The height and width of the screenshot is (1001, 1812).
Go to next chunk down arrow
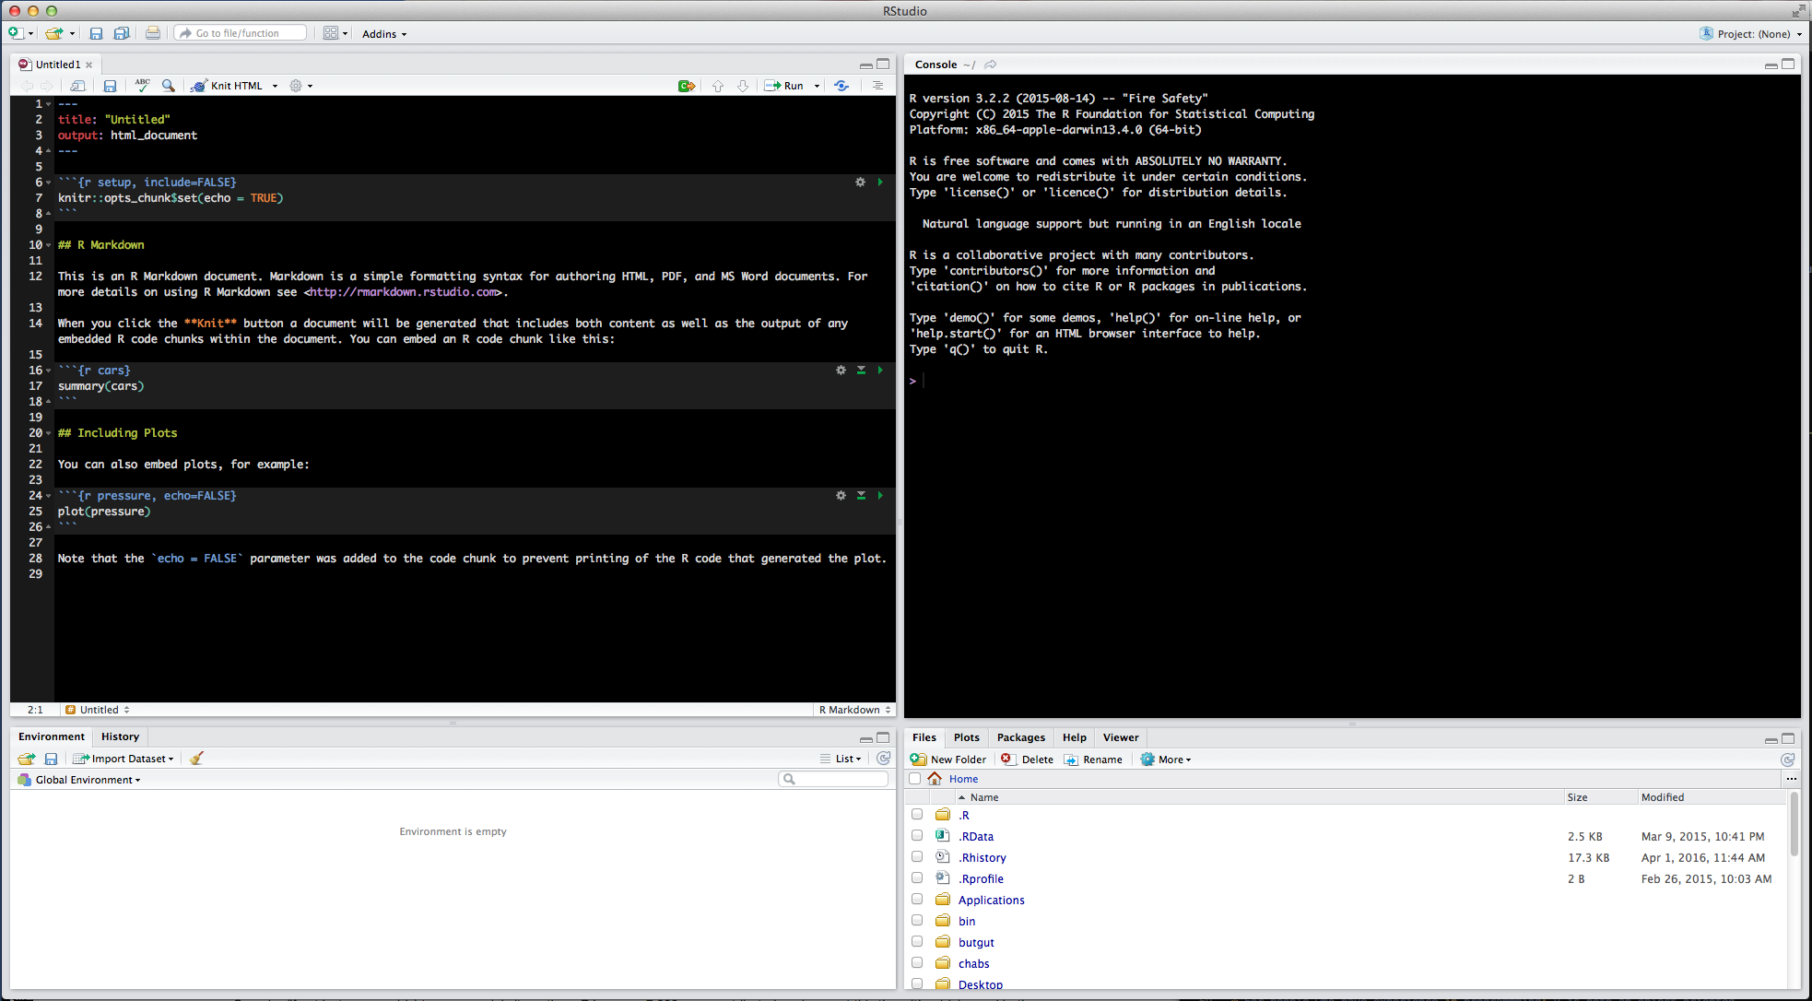click(x=743, y=86)
